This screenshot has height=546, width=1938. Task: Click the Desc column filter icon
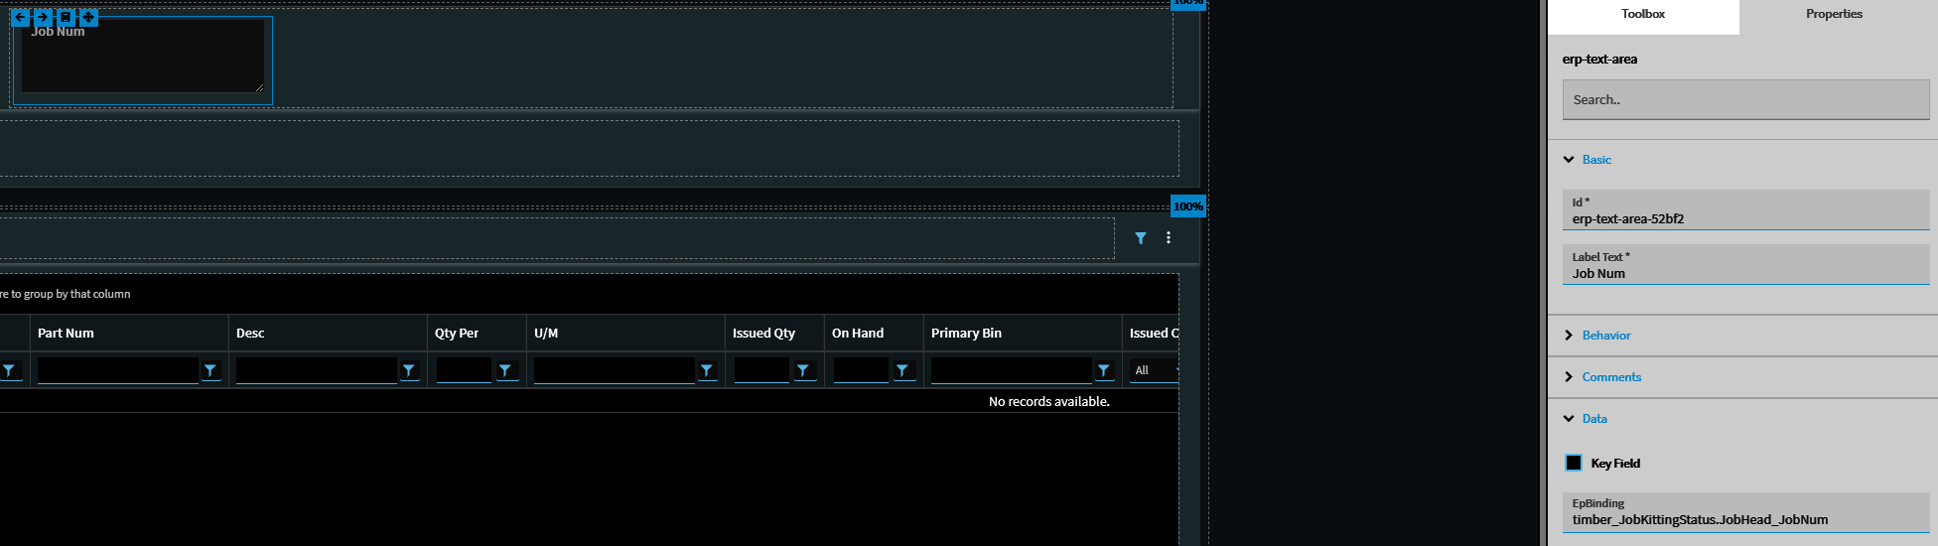click(x=409, y=370)
